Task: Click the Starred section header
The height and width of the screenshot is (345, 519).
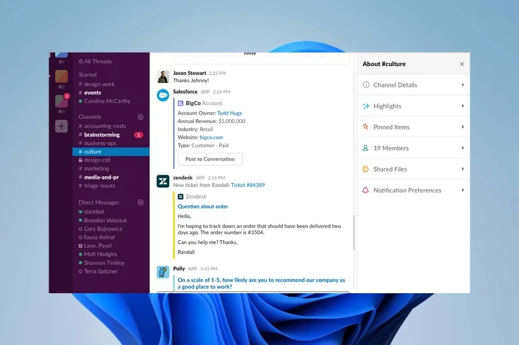Action: 88,75
